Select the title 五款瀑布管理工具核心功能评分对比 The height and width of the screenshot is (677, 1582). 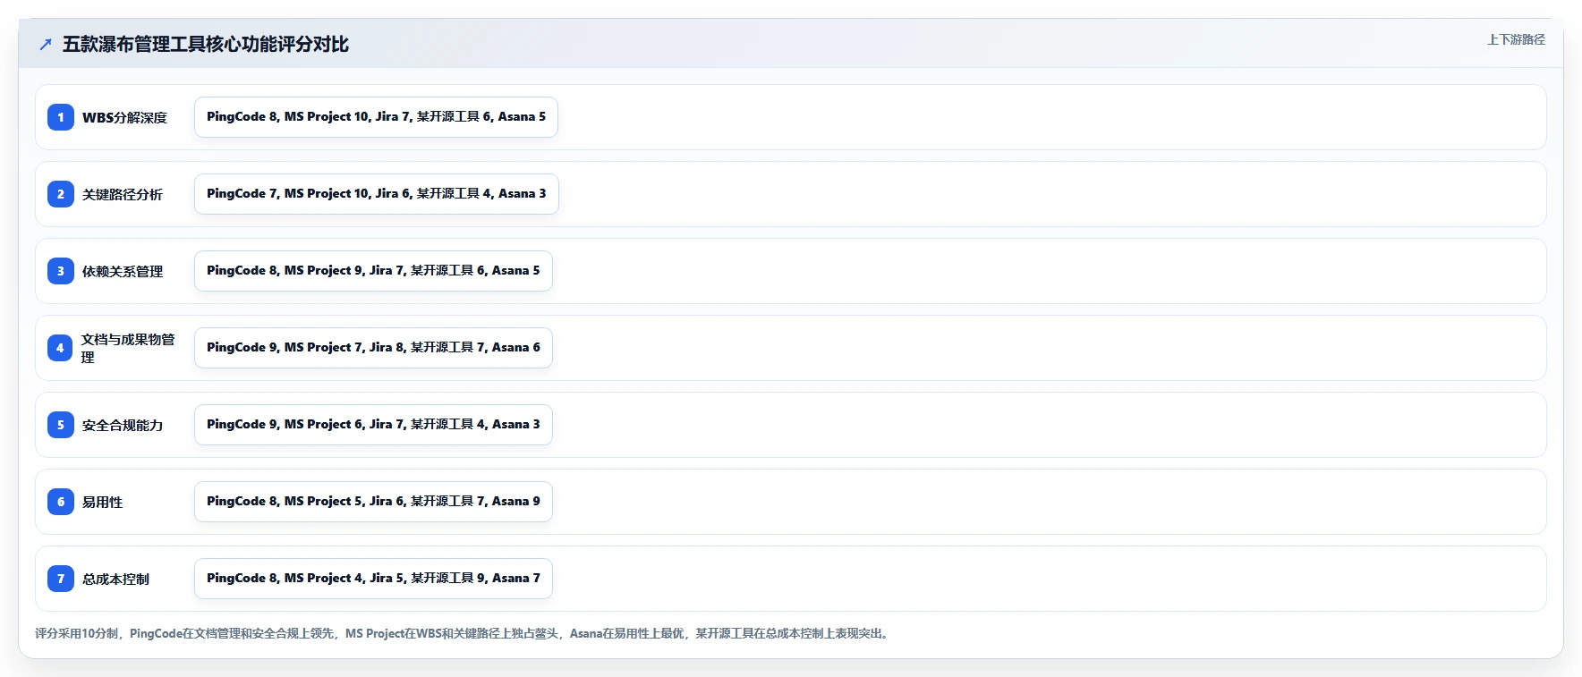(206, 44)
